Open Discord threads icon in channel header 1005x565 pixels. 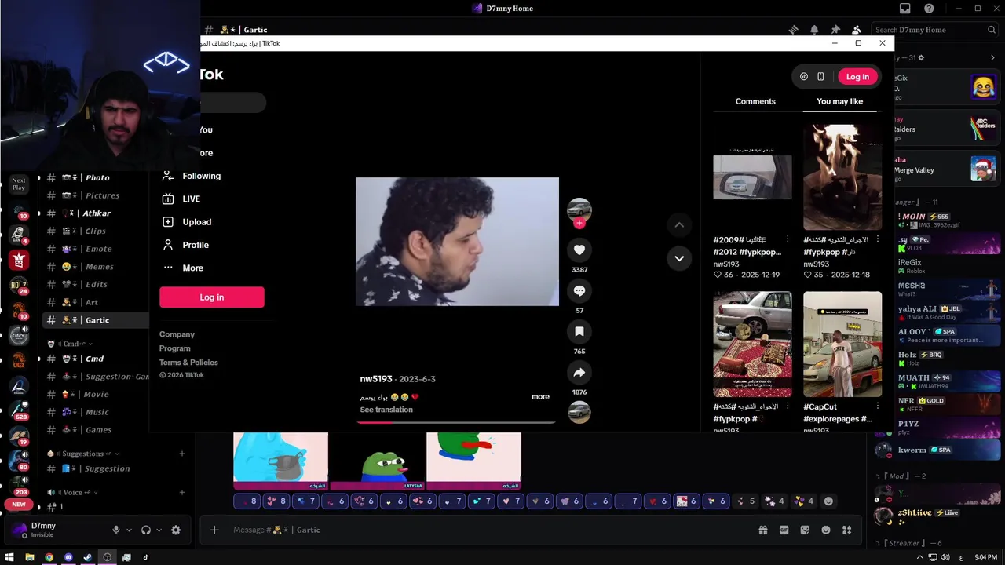(793, 30)
